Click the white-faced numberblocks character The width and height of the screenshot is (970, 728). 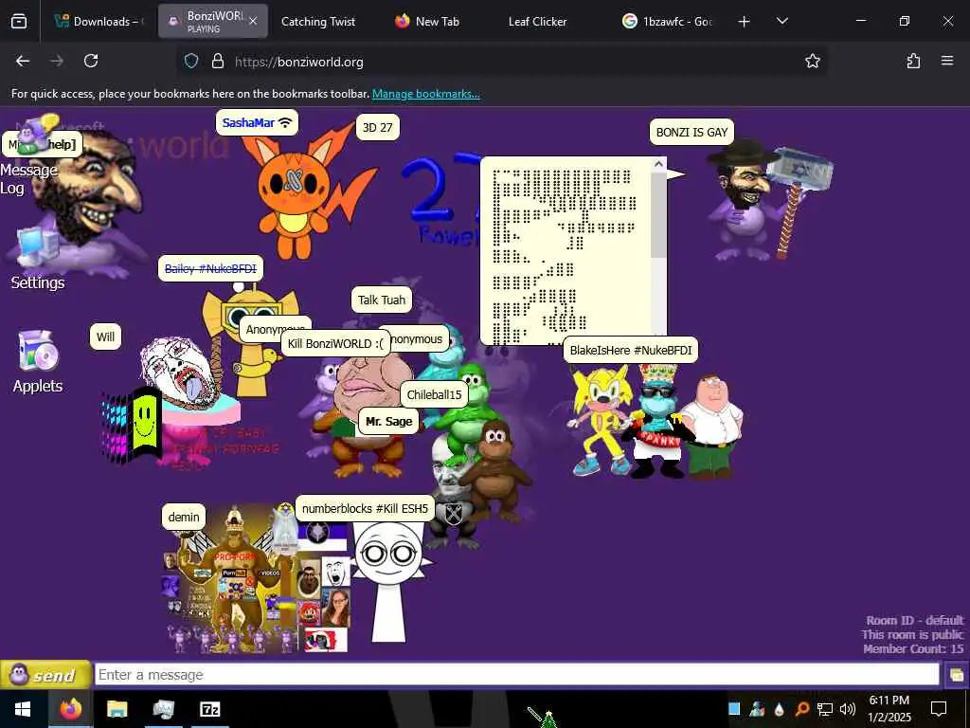(388, 582)
